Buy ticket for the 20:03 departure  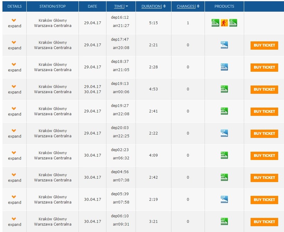264,134
